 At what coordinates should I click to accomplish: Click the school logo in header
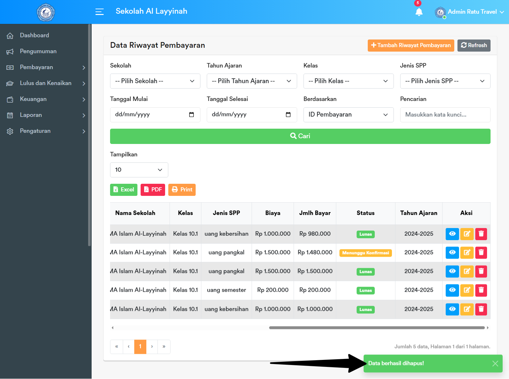[46, 12]
